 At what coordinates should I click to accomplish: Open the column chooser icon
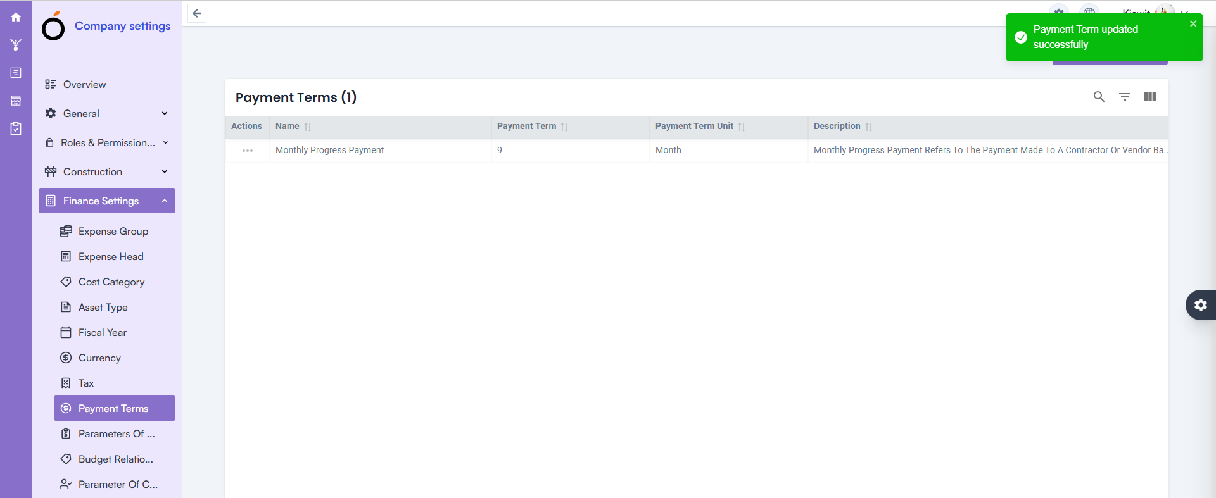pos(1149,97)
